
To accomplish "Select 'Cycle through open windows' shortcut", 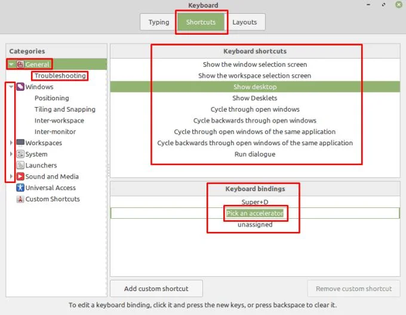I will coord(255,109).
